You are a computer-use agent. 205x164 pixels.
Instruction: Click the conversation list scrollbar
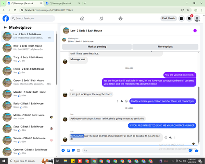click(57, 59)
